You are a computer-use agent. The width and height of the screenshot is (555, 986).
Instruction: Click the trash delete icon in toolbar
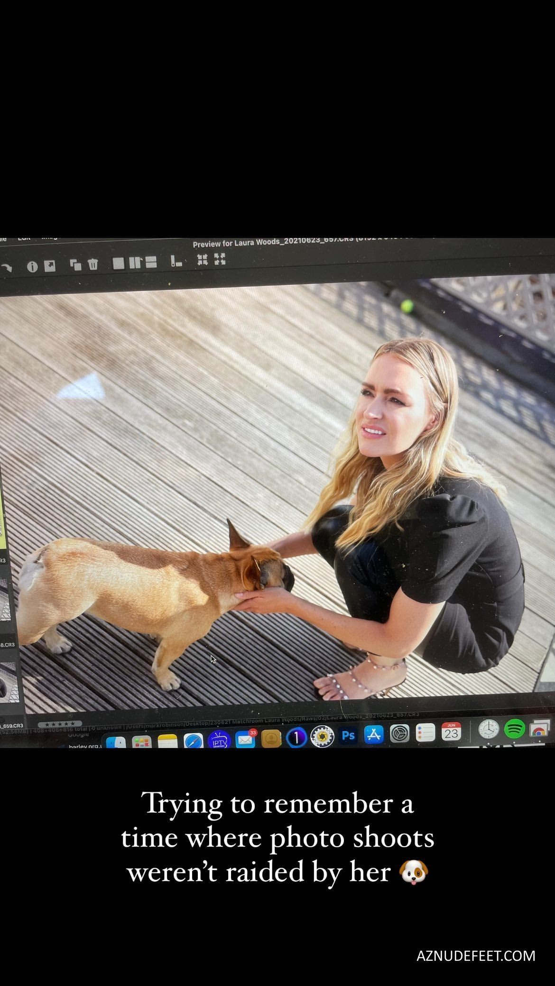pyautogui.click(x=92, y=264)
